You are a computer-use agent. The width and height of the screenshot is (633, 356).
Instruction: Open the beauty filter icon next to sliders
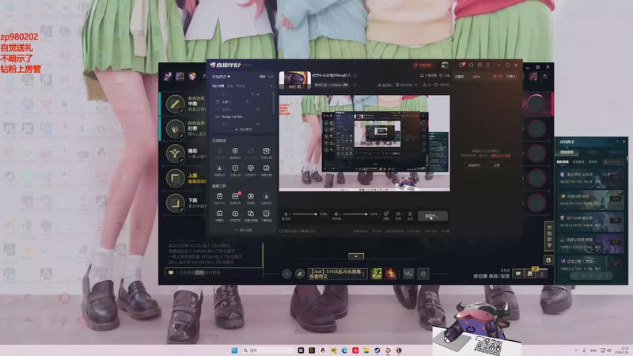pos(386,214)
